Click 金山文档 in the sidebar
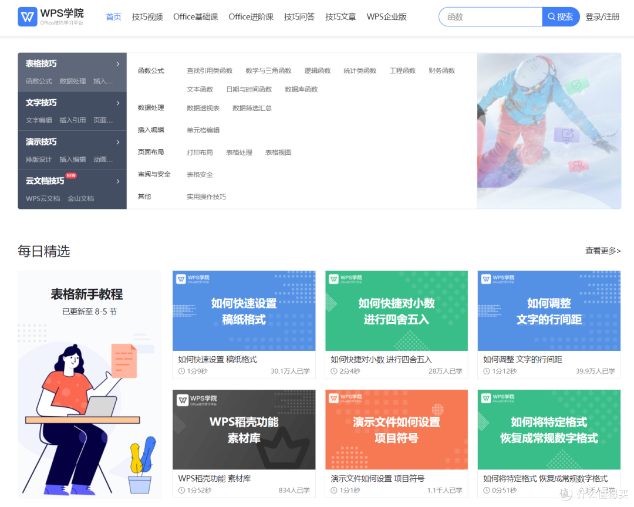The height and width of the screenshot is (507, 634). click(81, 198)
